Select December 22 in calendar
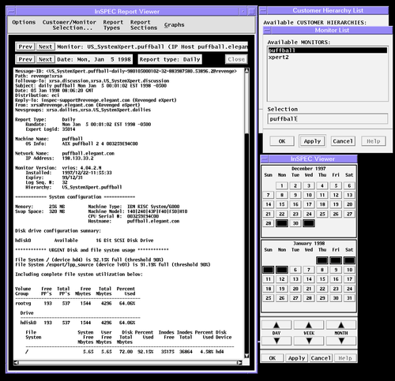Viewport: 395px width, 381px height. pos(282,214)
